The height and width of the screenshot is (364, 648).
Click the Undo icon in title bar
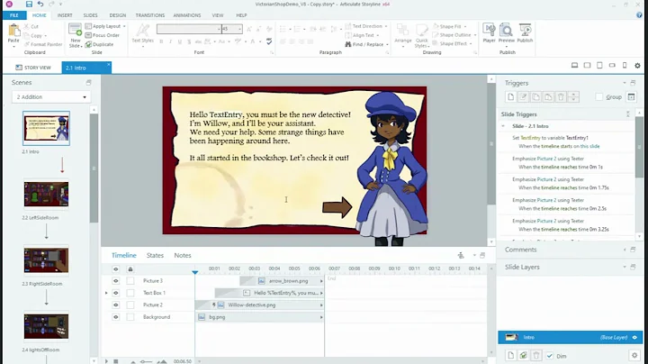pyautogui.click(x=40, y=5)
